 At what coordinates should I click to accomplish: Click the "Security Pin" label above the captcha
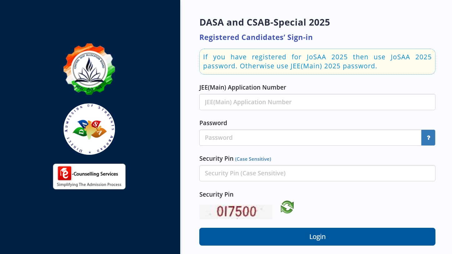pos(216,194)
